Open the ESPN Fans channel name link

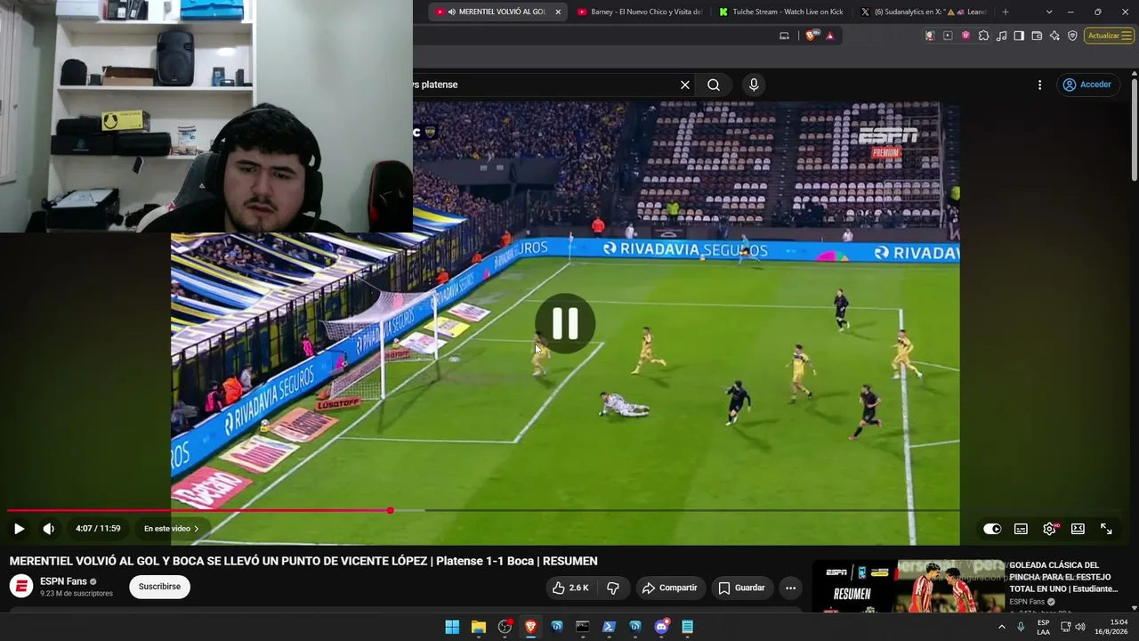[x=63, y=581]
